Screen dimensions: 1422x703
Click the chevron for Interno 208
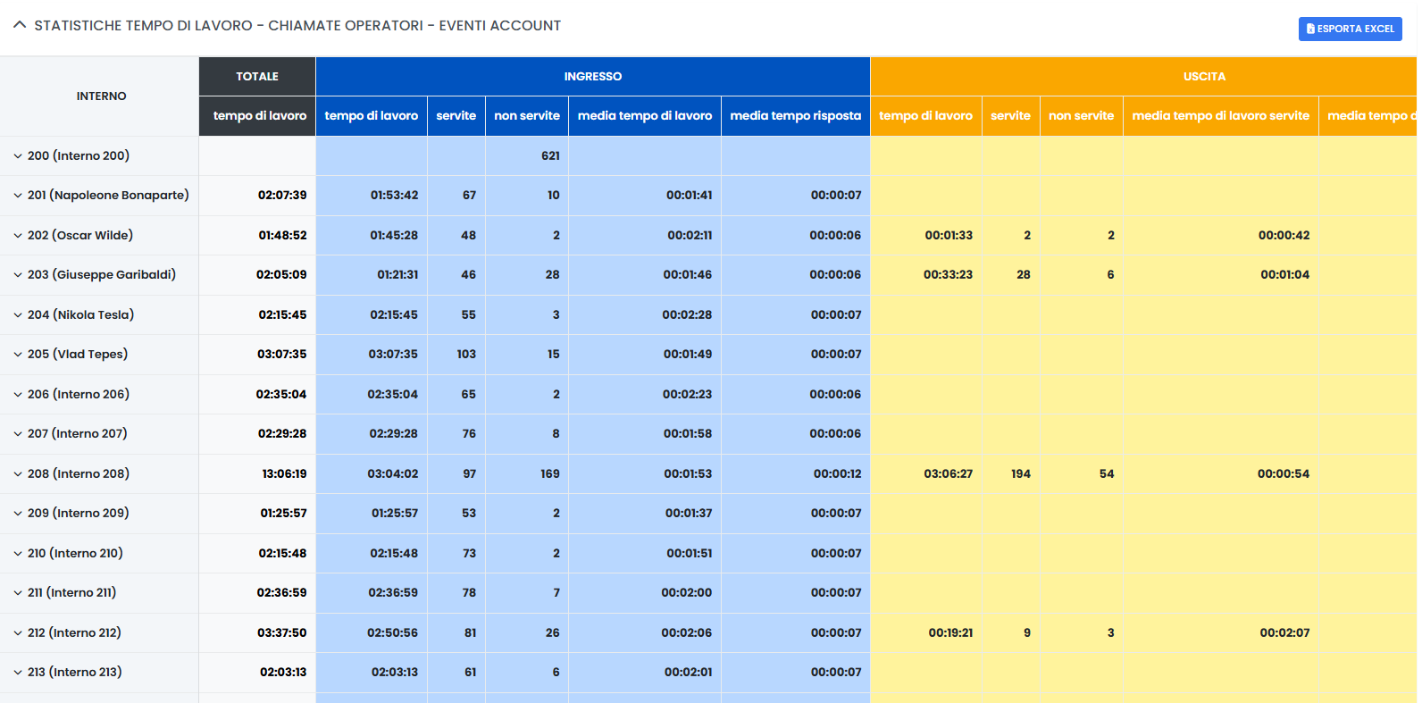pos(18,474)
